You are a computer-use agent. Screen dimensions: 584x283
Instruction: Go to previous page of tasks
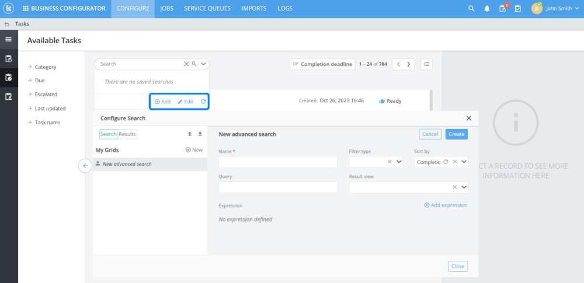398,64
